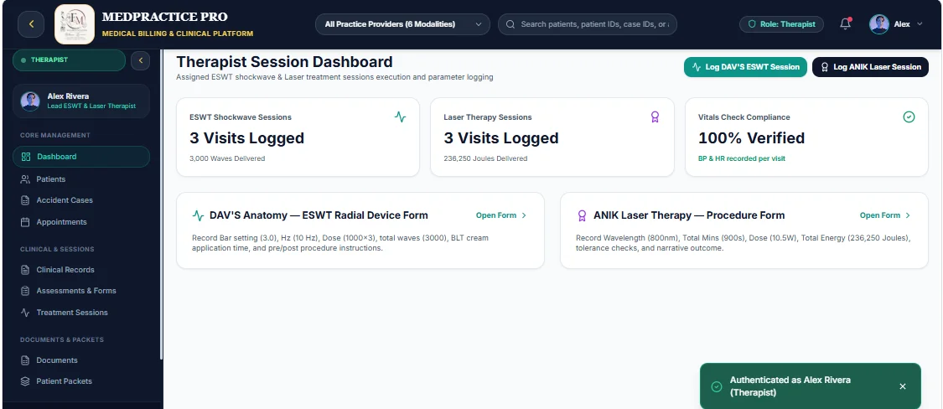Open Clinical Records in the sidebar

(x=81, y=270)
